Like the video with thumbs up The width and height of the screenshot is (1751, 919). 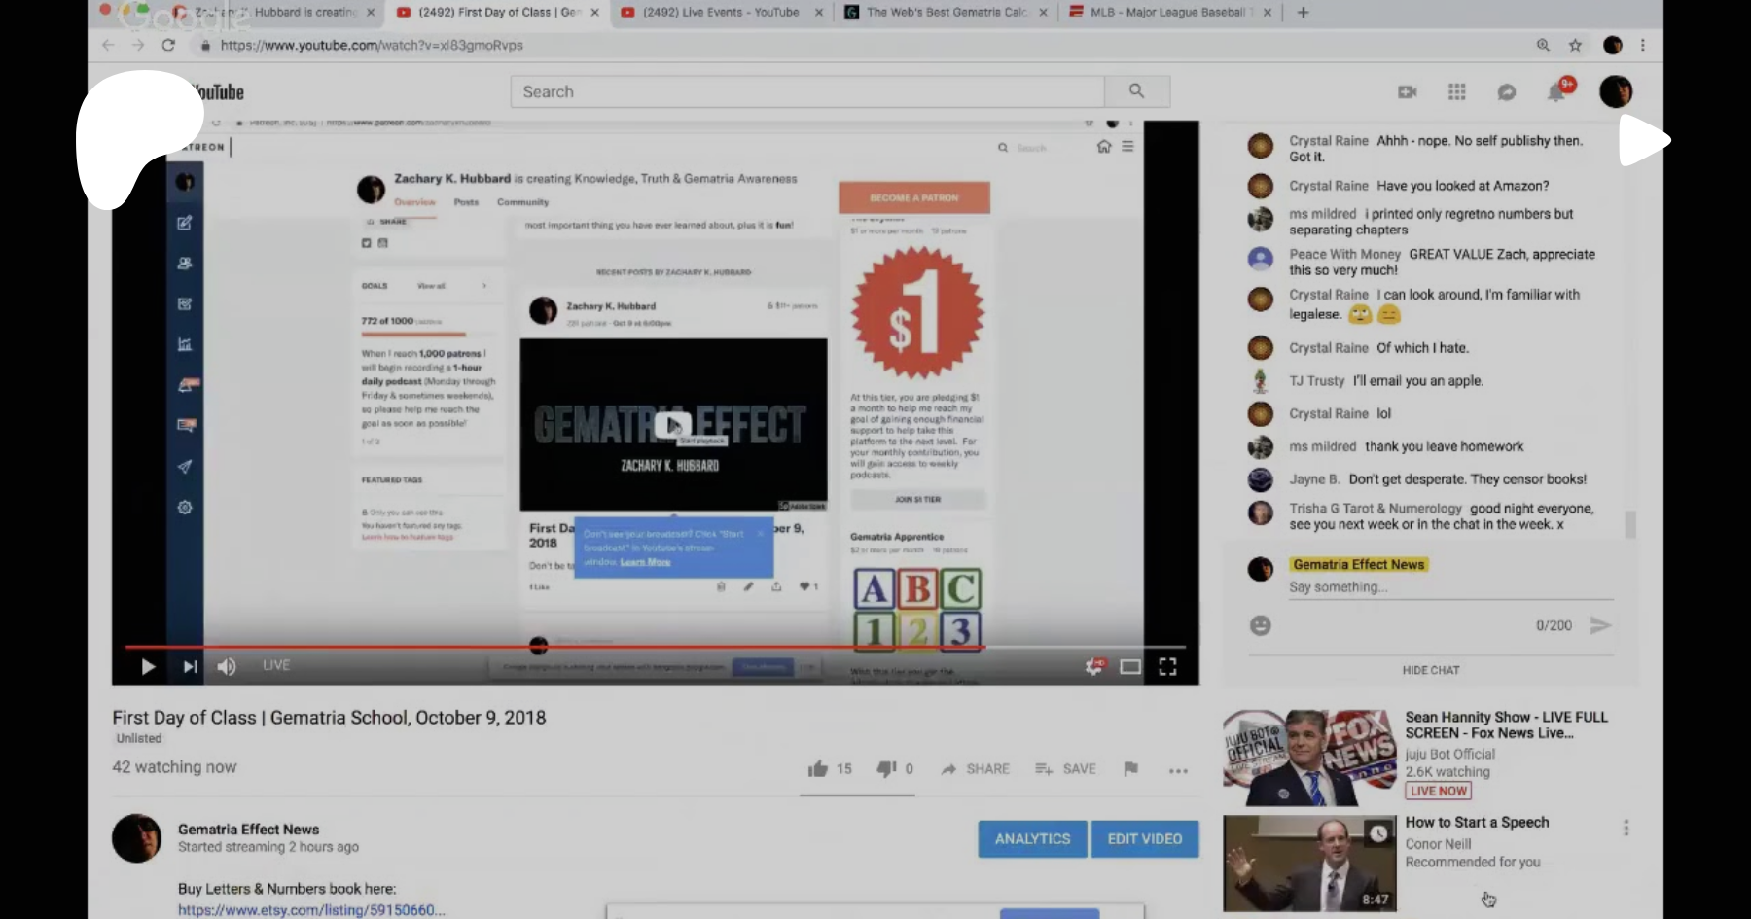pos(817,769)
